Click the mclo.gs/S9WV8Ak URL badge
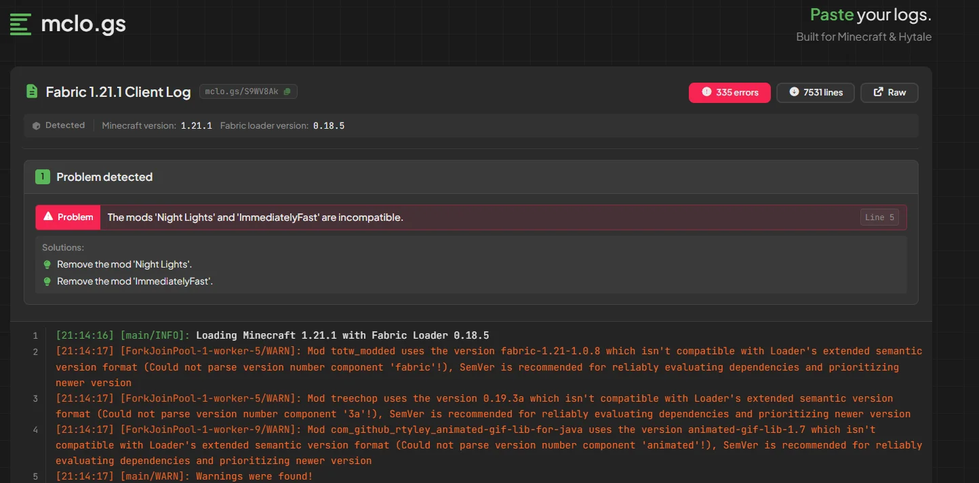The width and height of the screenshot is (979, 483). click(x=248, y=91)
